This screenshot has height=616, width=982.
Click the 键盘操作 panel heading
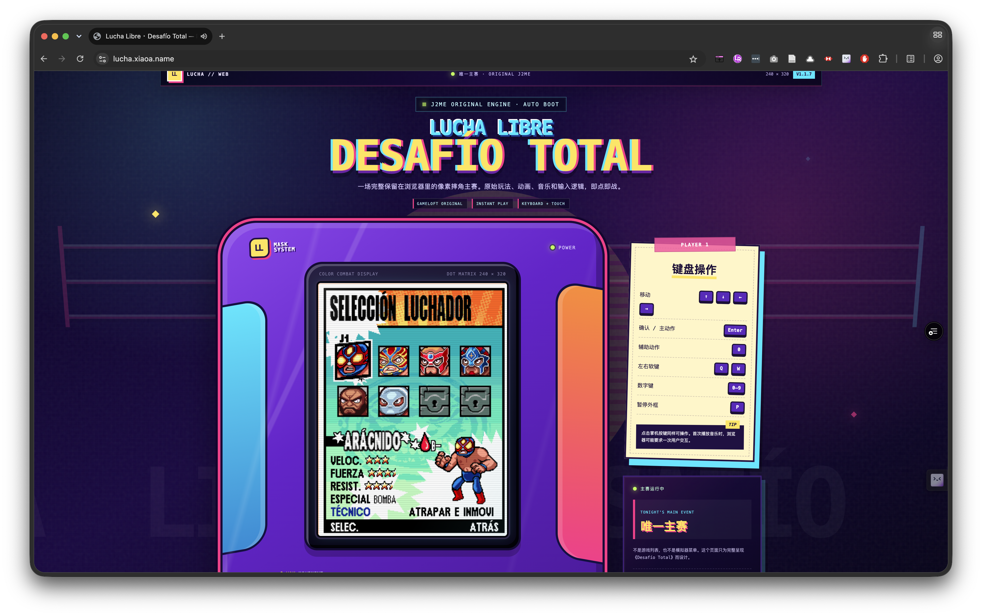(694, 269)
